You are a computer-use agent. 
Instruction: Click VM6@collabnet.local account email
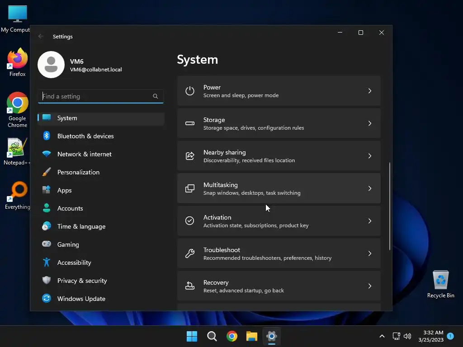pos(96,70)
